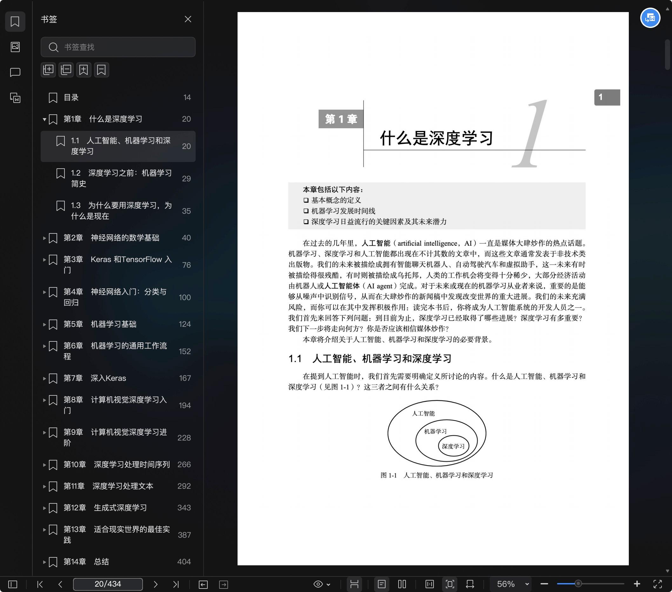Select bookmark 1.2 深度学习之前：机器学习简史

point(118,178)
